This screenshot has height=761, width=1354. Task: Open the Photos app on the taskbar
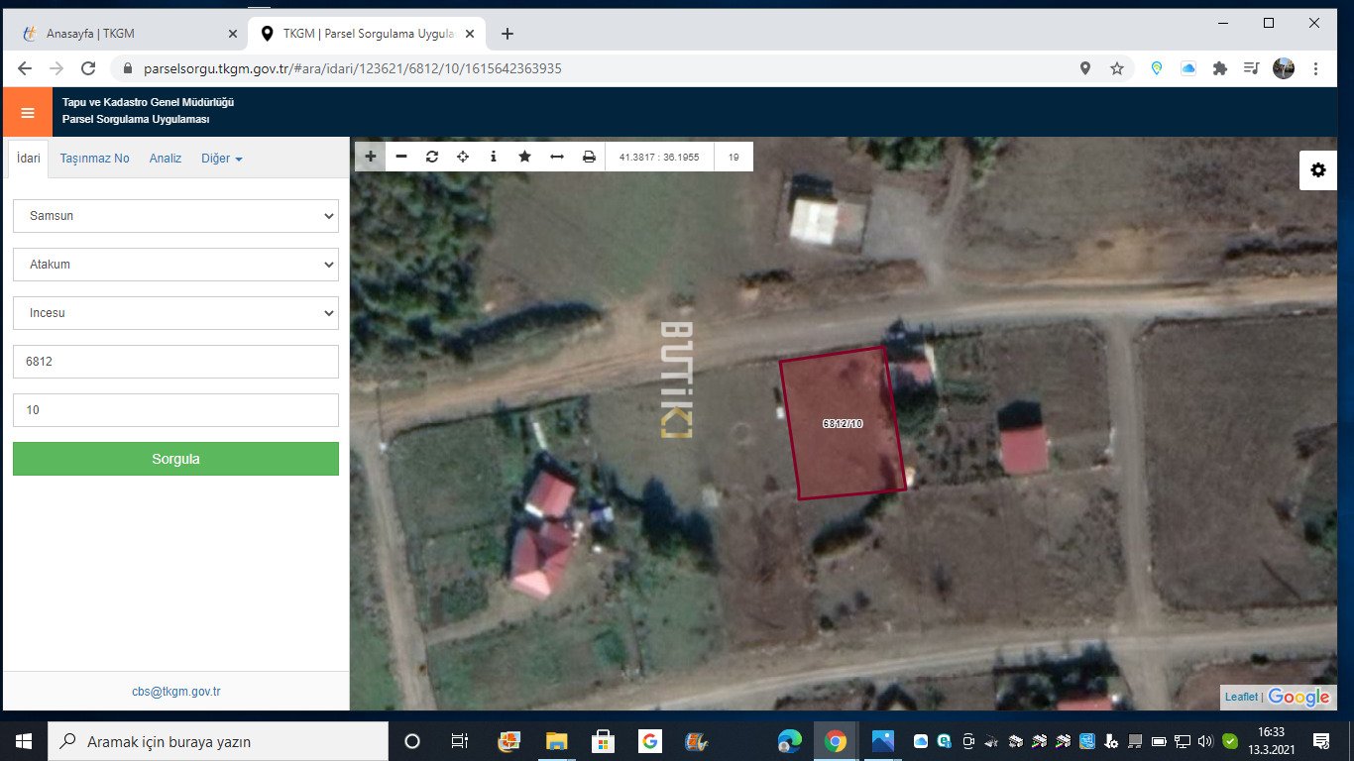coord(882,741)
